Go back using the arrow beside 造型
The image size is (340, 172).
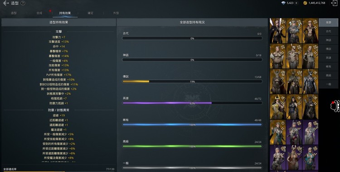(6, 3)
